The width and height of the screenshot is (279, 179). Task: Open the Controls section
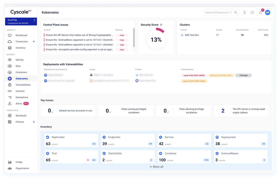point(19,91)
